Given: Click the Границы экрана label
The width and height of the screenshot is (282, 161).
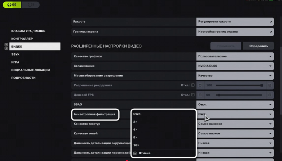Looking at the screenshot, I should tap(85, 32).
